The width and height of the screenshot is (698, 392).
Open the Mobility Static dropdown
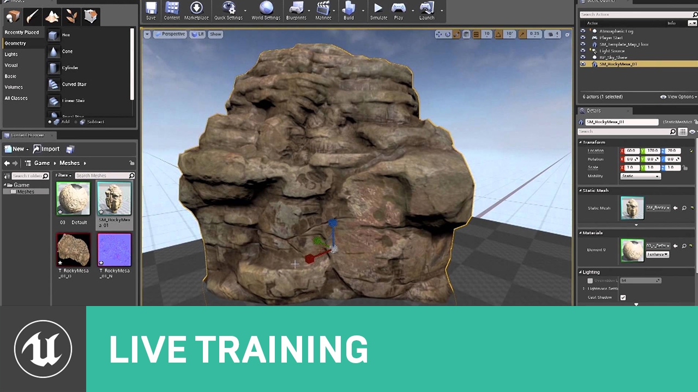pos(640,176)
